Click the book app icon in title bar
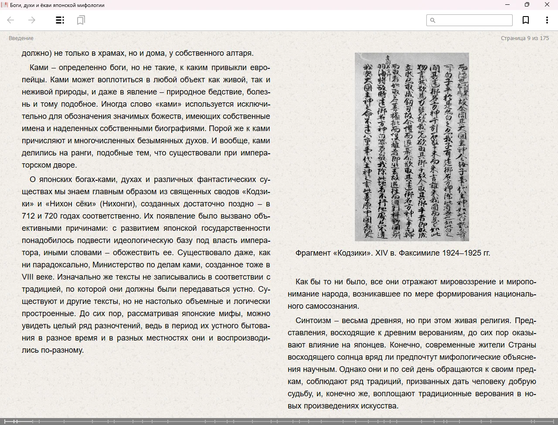This screenshot has height=425, width=558. [5, 5]
